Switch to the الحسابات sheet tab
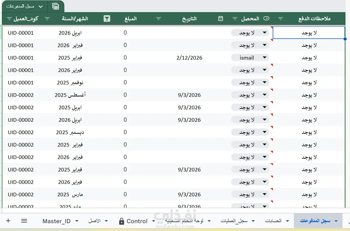This screenshot has height=231, width=350. click(x=273, y=221)
